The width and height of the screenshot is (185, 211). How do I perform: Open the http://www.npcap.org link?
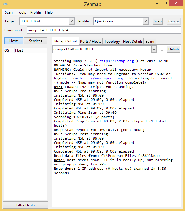pyautogui.click(x=101, y=78)
